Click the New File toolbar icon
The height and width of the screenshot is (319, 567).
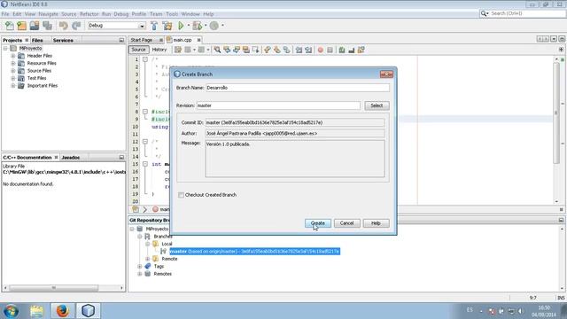[x=10, y=26]
